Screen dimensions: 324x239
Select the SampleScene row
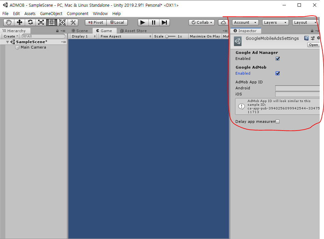pyautogui.click(x=33, y=42)
